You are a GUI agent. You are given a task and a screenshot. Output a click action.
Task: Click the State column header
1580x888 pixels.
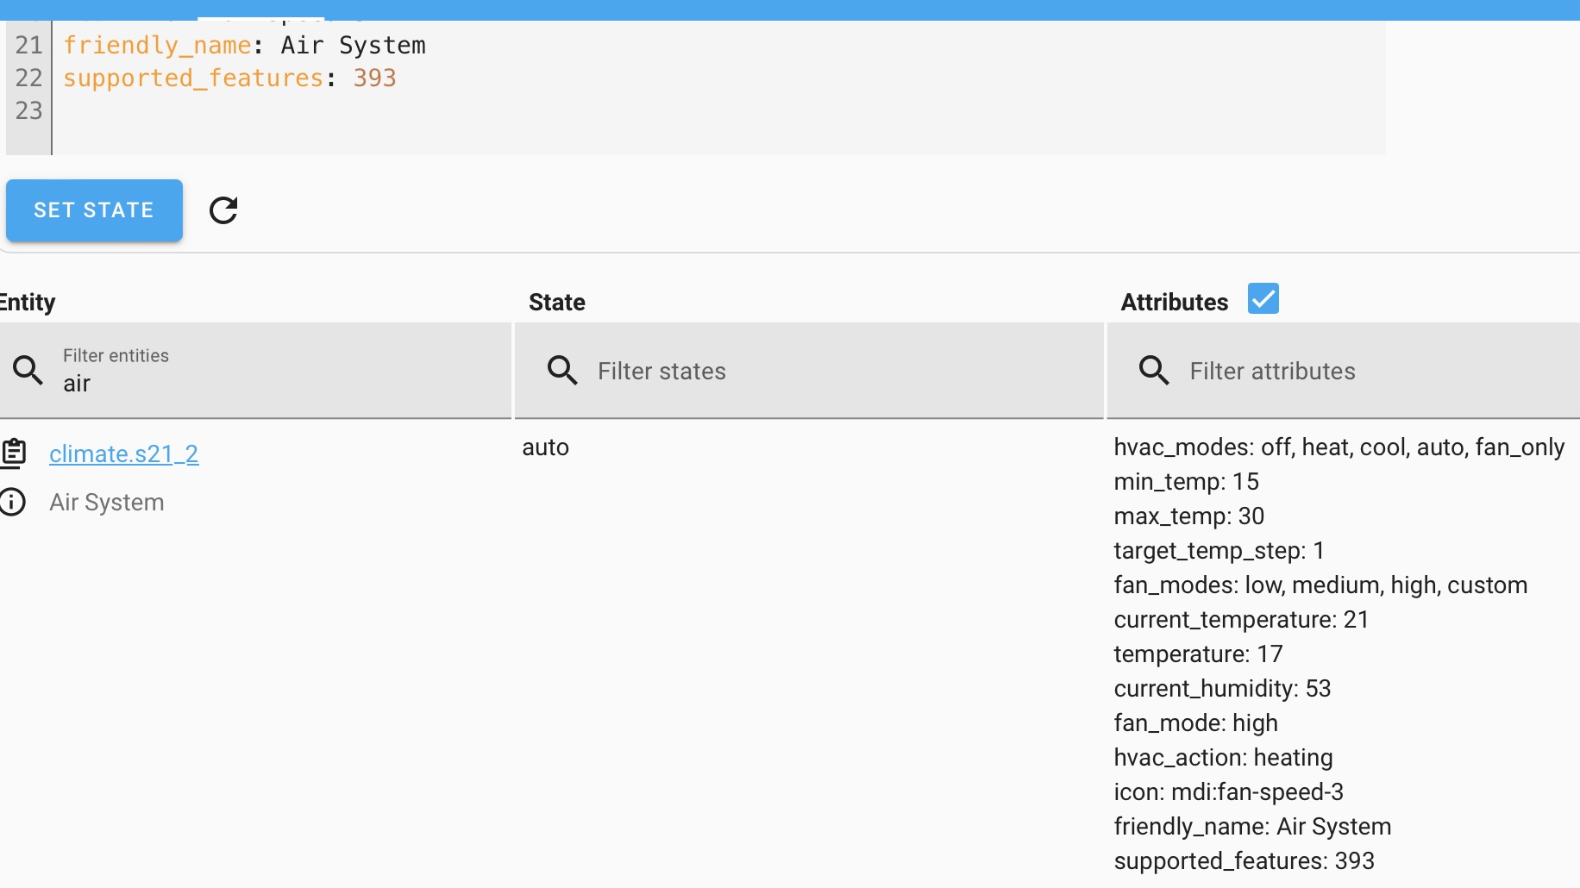[556, 303]
